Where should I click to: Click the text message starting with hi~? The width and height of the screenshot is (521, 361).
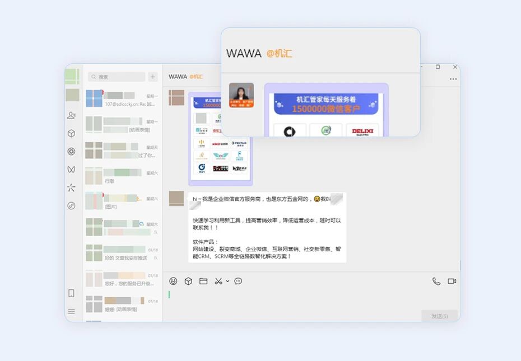click(x=267, y=227)
